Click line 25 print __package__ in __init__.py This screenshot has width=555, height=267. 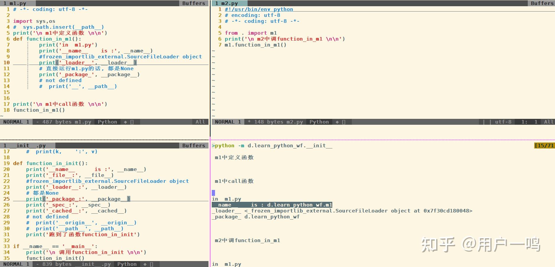[x=78, y=199]
